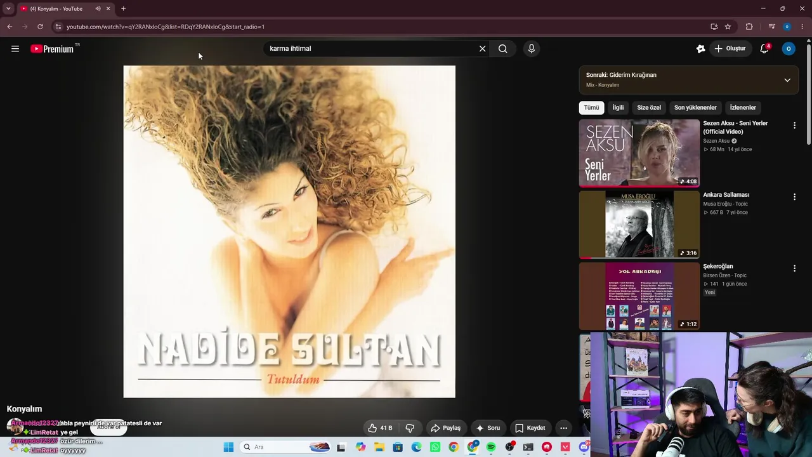Select the Son yüklenenler filter chip
Viewport: 812px width, 457px height.
pyautogui.click(x=695, y=107)
